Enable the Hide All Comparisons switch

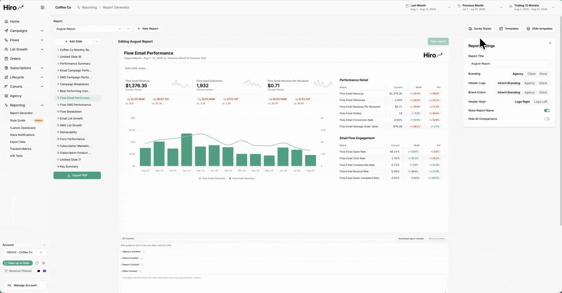coord(547,119)
